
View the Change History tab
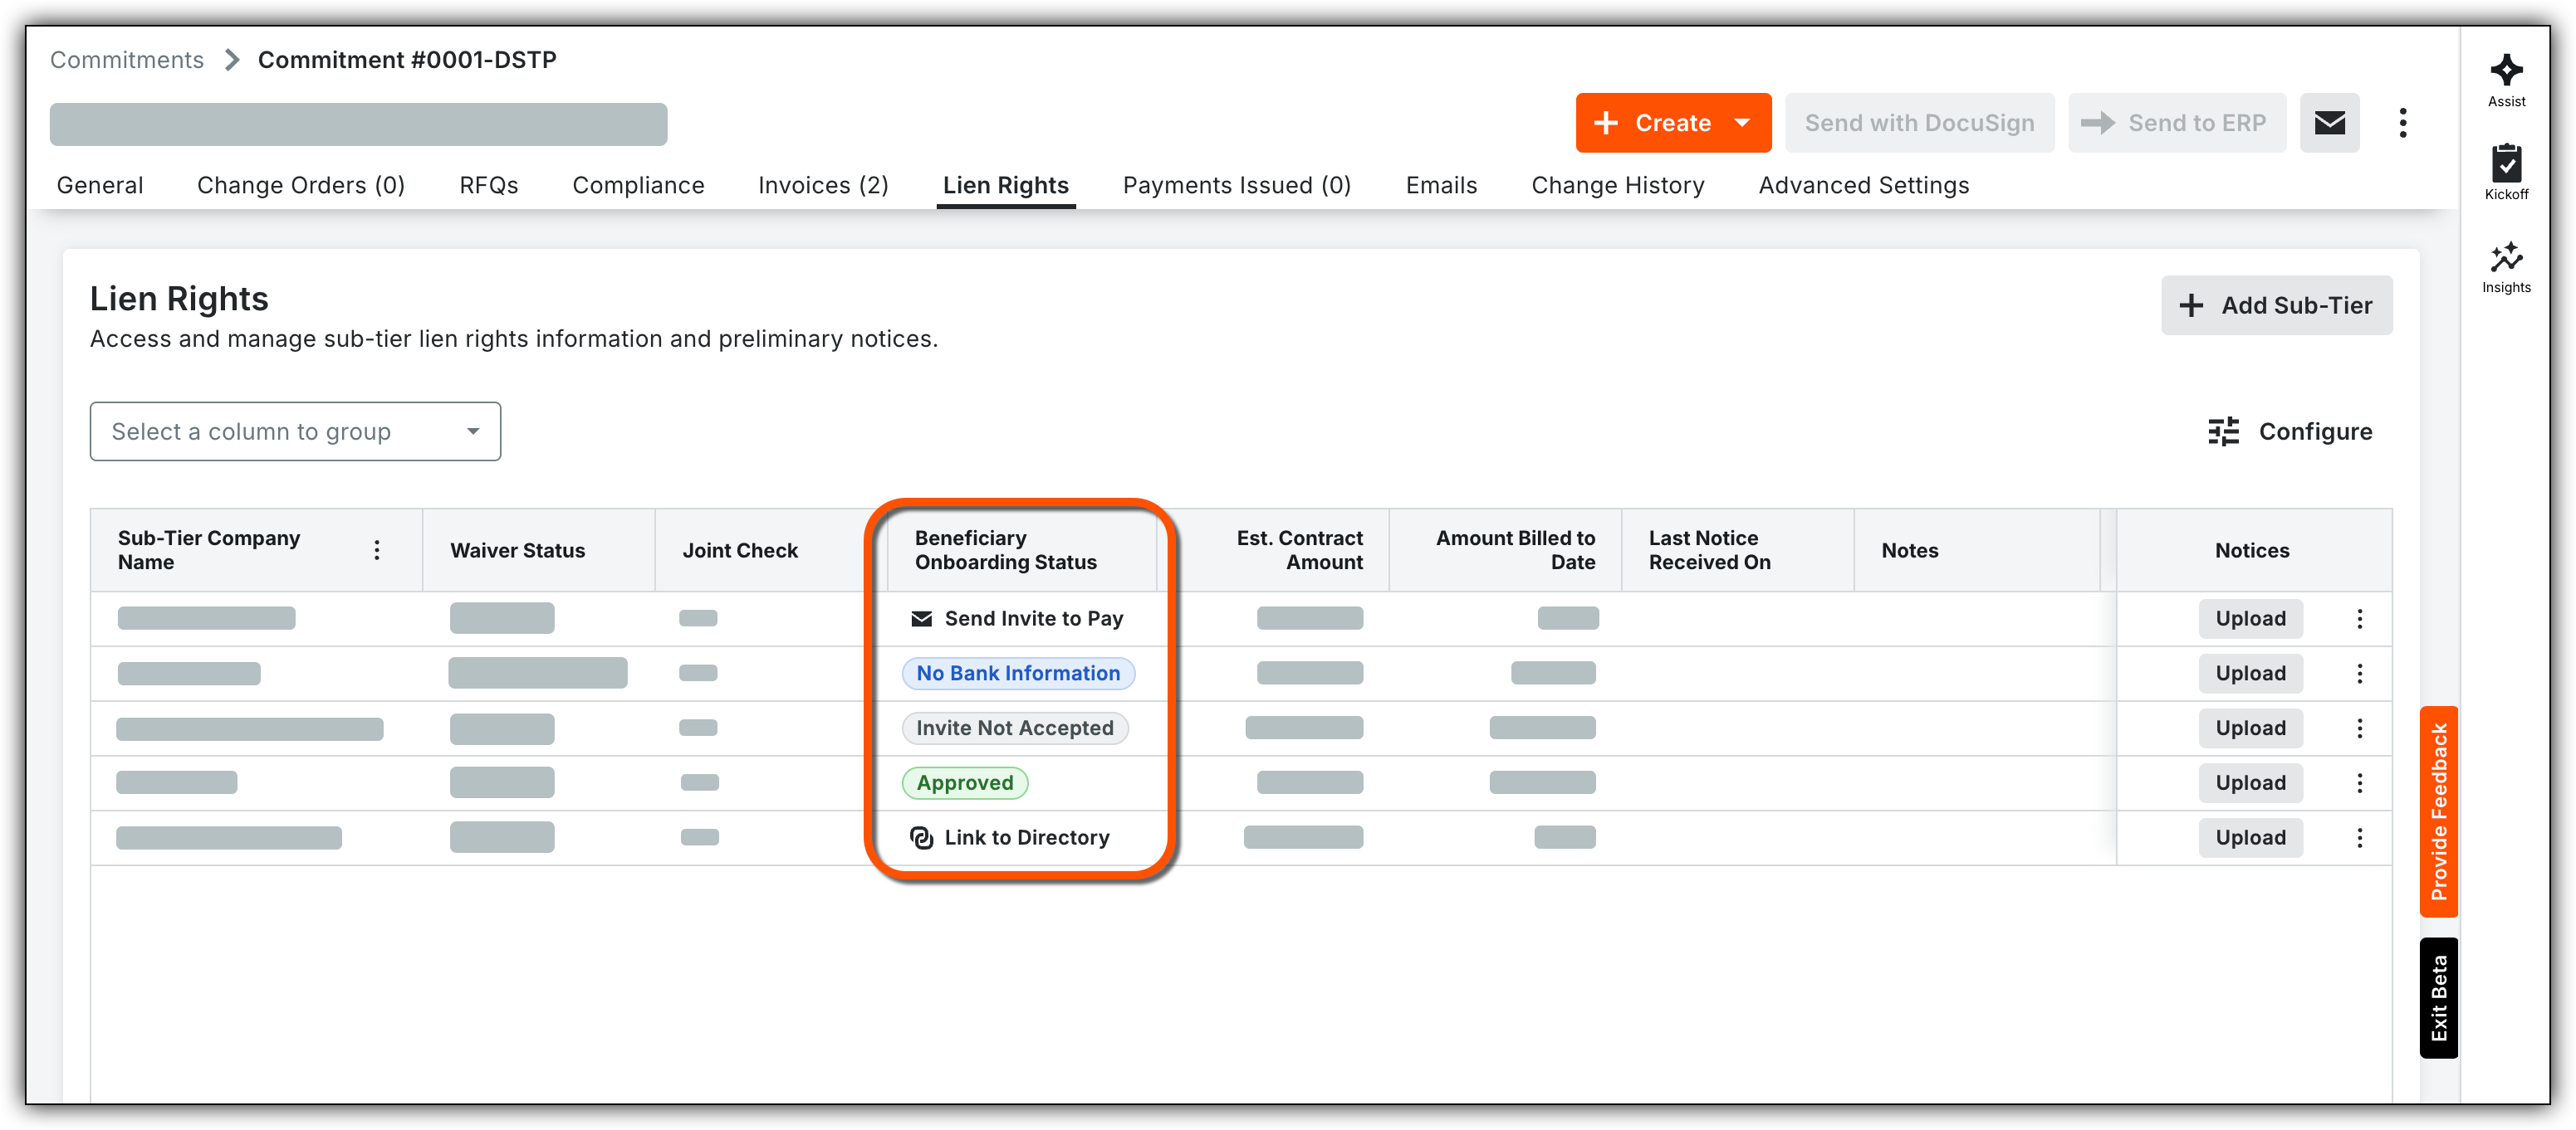pyautogui.click(x=1617, y=186)
